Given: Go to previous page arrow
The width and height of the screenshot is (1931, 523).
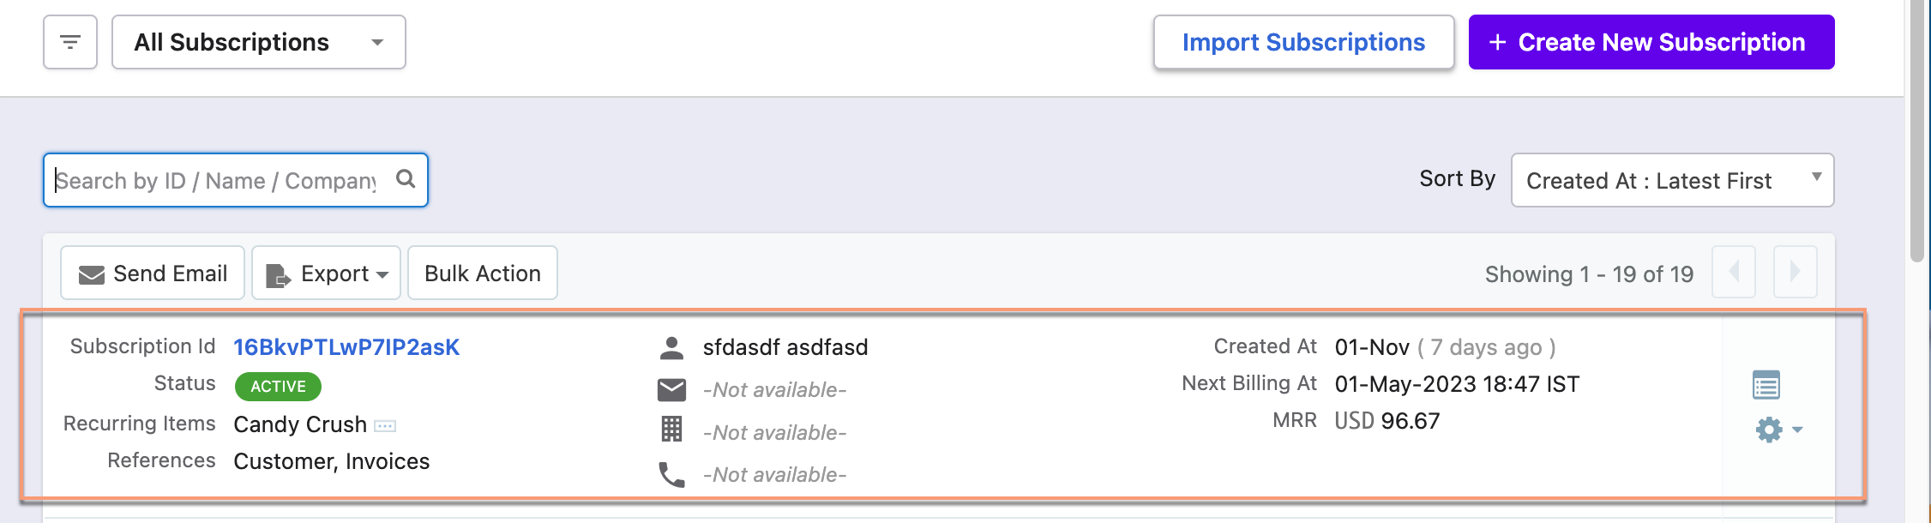Looking at the screenshot, I should click(x=1734, y=273).
